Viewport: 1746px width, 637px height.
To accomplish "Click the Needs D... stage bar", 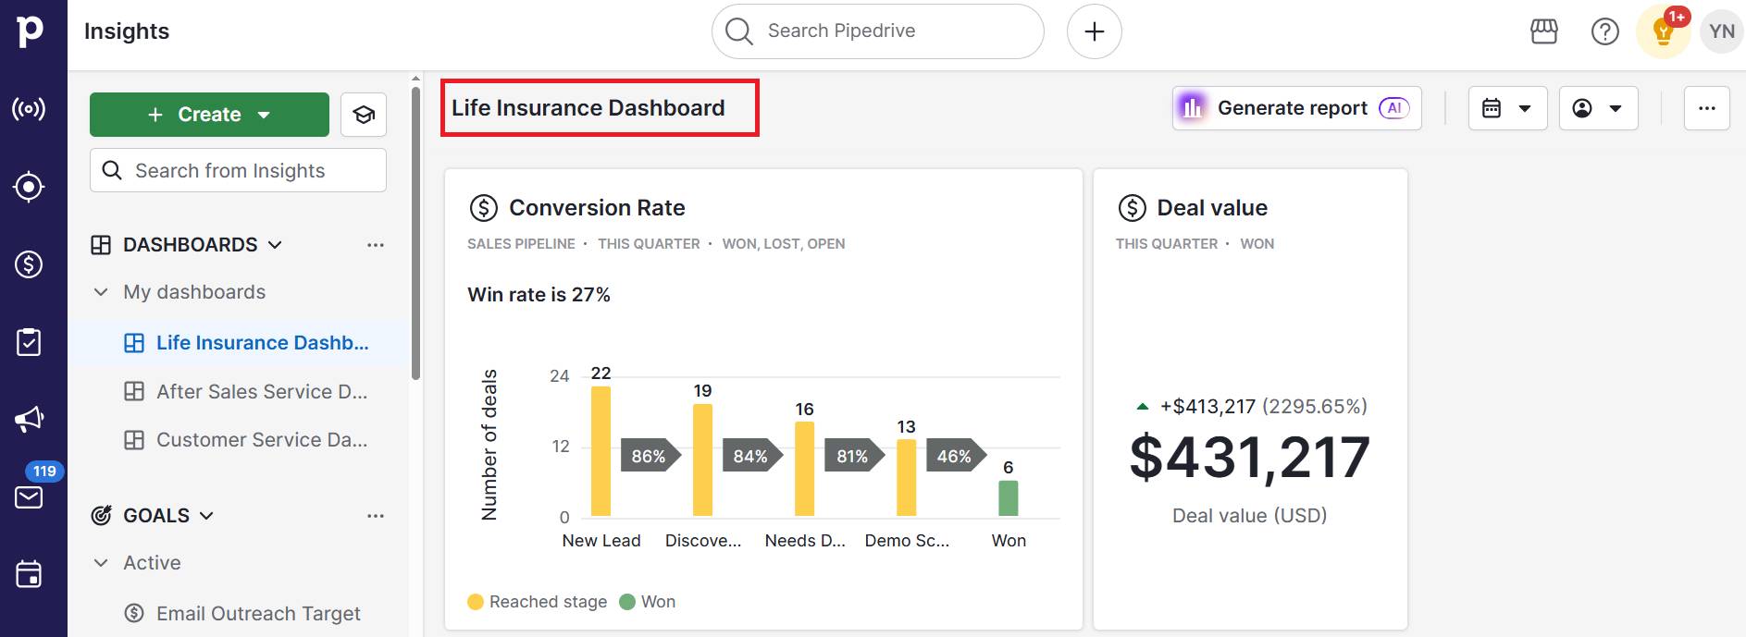I will (x=805, y=469).
